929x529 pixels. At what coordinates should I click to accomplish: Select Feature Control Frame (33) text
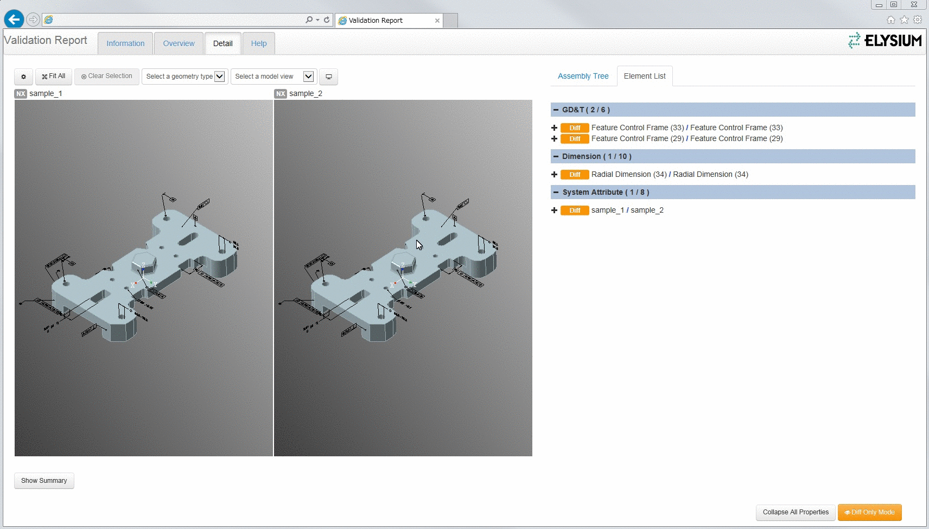[x=687, y=128]
